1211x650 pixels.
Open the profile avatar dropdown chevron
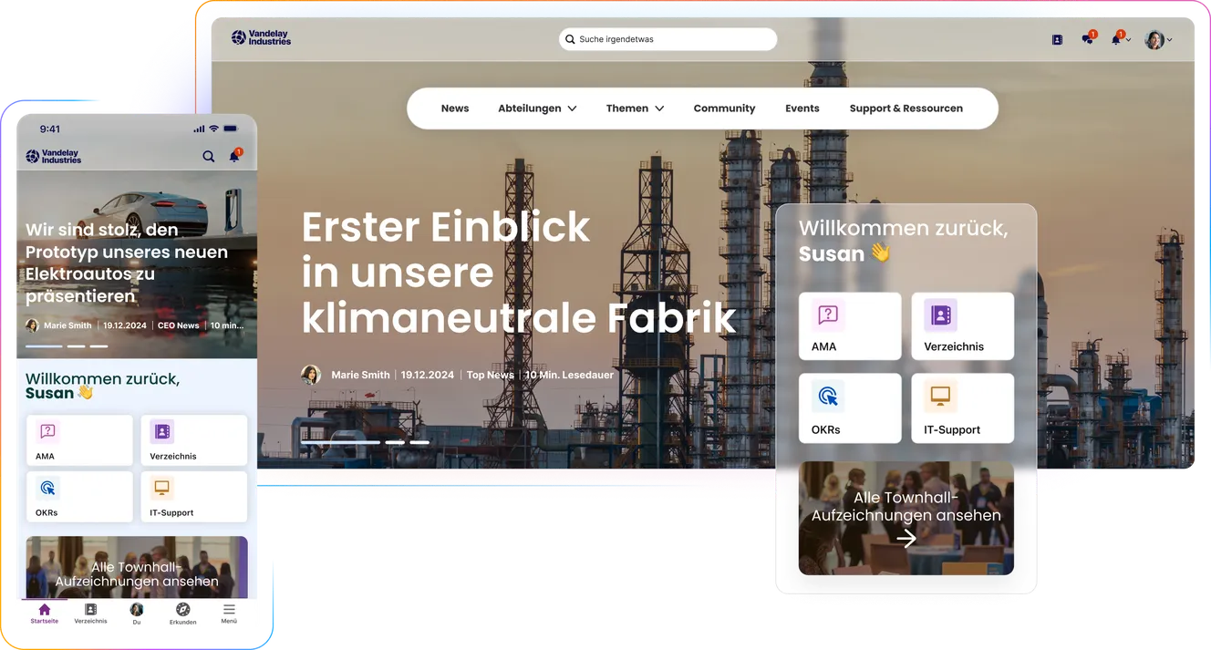pyautogui.click(x=1170, y=39)
